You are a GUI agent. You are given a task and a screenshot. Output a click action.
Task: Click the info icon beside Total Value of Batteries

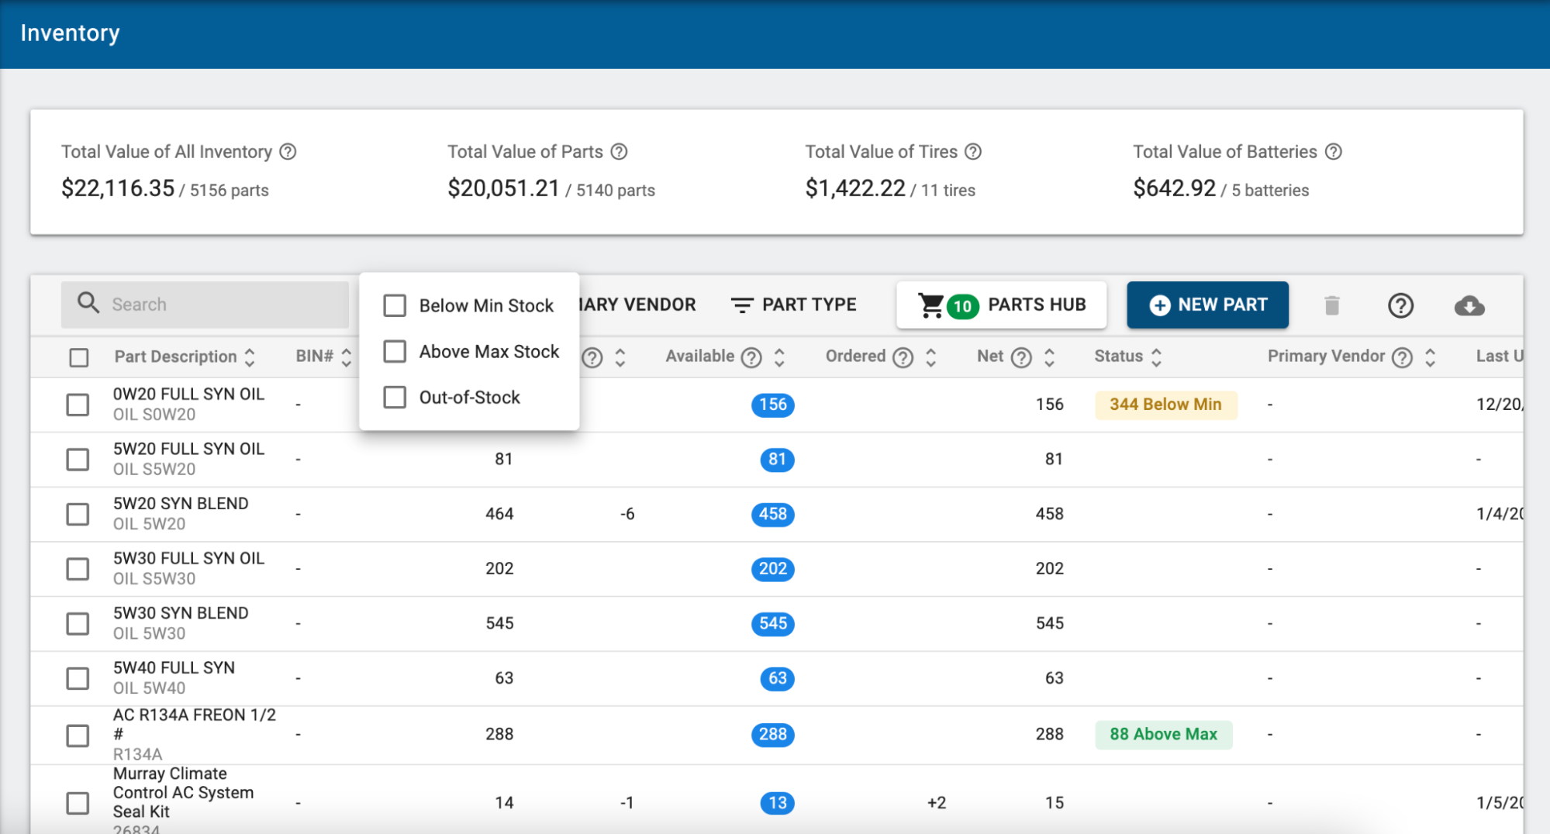pyautogui.click(x=1334, y=151)
